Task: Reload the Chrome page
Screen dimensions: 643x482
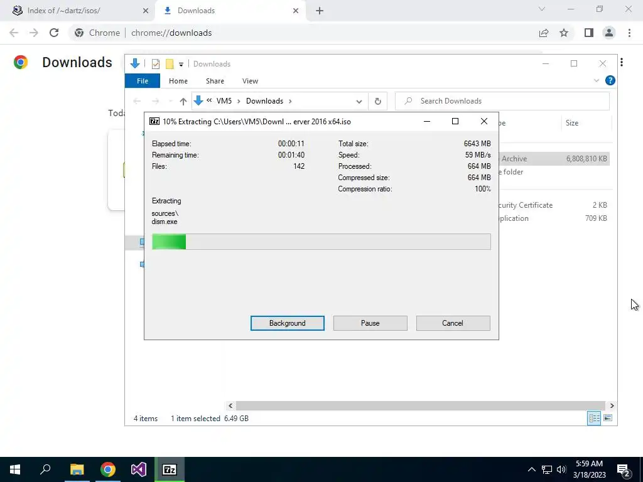Action: click(x=54, y=33)
